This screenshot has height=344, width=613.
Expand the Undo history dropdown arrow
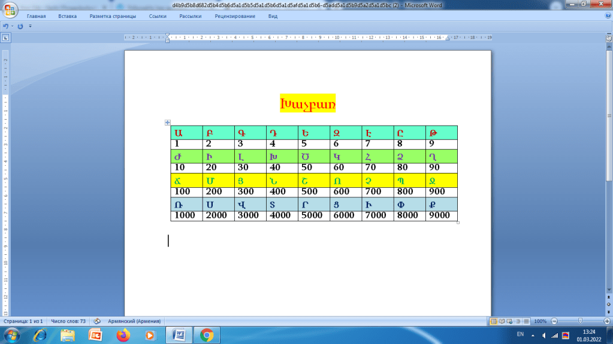11,27
